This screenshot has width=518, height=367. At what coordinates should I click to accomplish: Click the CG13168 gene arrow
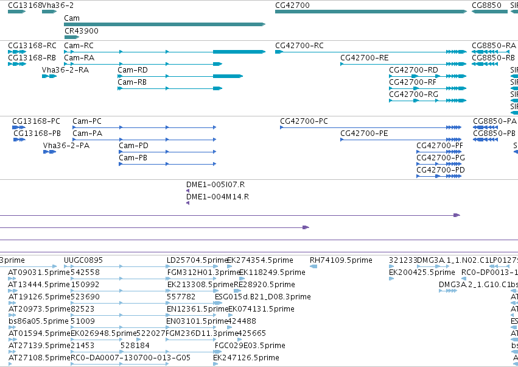17,12
